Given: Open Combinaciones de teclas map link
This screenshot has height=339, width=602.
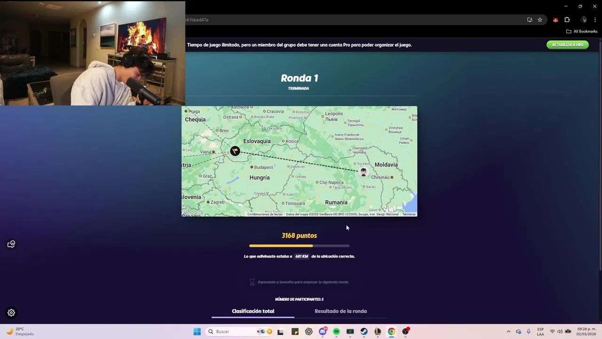Looking at the screenshot, I should point(265,214).
